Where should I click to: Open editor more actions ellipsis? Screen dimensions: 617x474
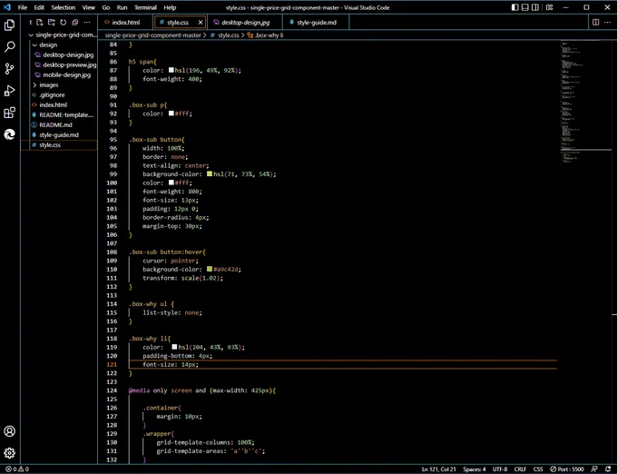608,23
